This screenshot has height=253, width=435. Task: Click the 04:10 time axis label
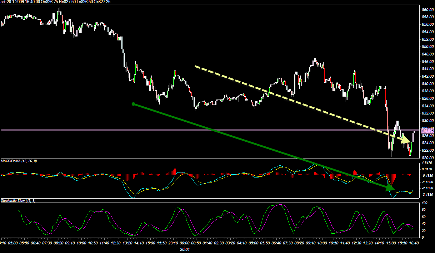point(242,243)
